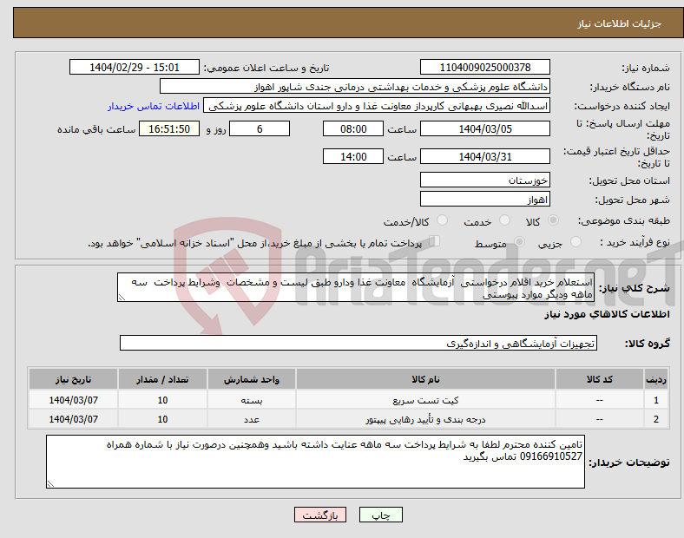Click the توضیحات خریدار notes textarea
The width and height of the screenshot is (684, 538).
(315, 462)
